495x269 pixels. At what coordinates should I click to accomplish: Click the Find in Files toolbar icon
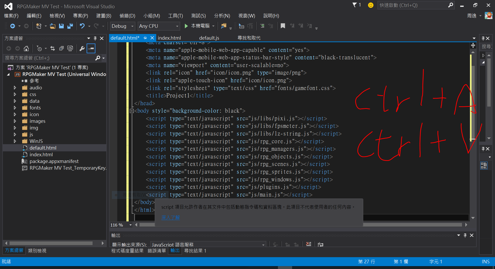point(224,26)
